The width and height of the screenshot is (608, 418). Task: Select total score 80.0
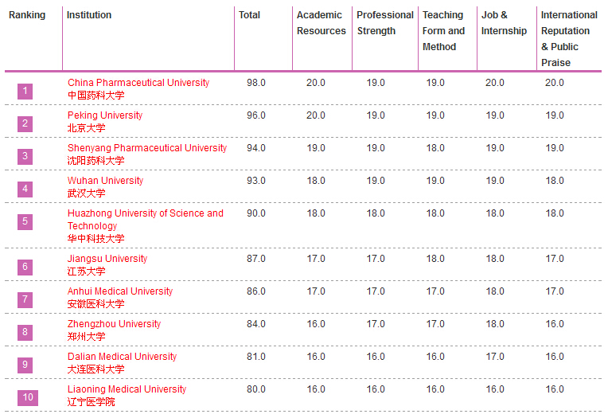tap(256, 389)
